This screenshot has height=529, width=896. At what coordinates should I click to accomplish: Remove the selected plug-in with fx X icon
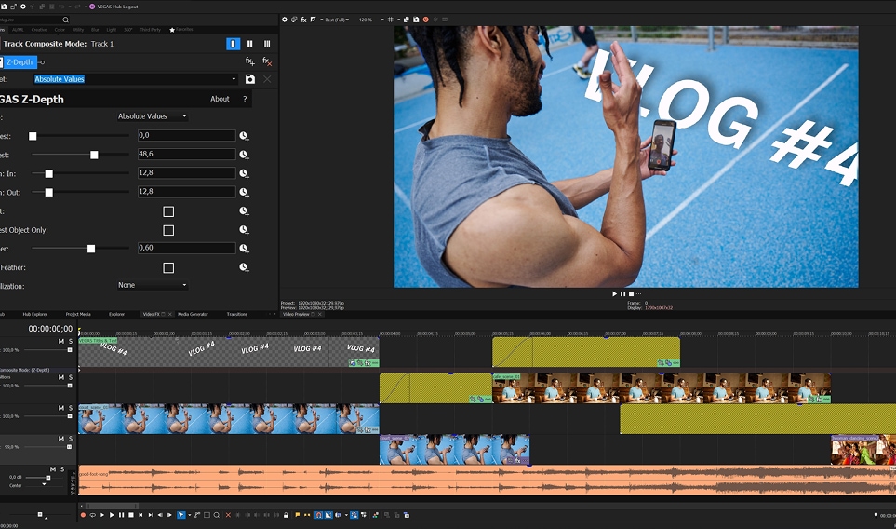tap(267, 61)
